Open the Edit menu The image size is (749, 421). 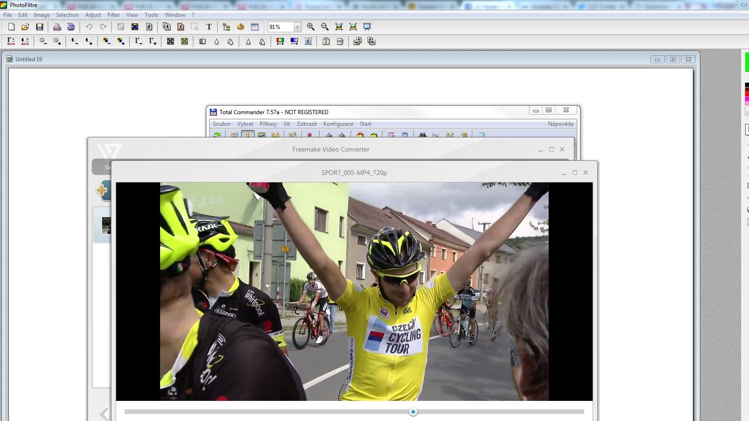pyautogui.click(x=23, y=15)
